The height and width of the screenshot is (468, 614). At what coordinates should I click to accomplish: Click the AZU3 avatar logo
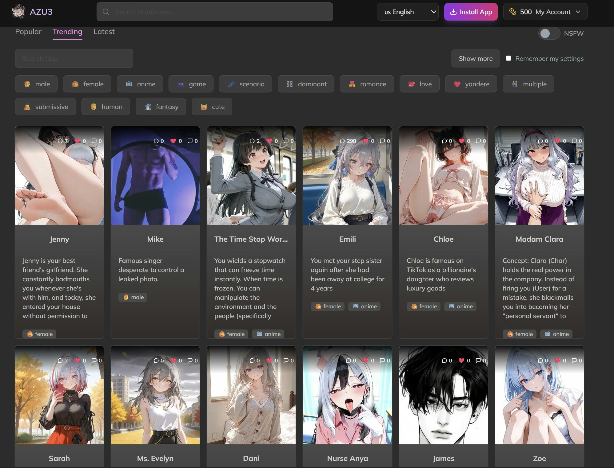tap(19, 12)
